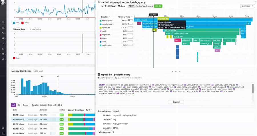Click the /series/batch_query resource path
The height and width of the screenshot is (136, 257).
[x=144, y=6]
